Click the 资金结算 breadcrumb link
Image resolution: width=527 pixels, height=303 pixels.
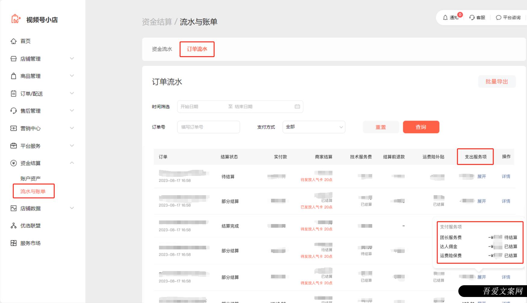(x=157, y=22)
